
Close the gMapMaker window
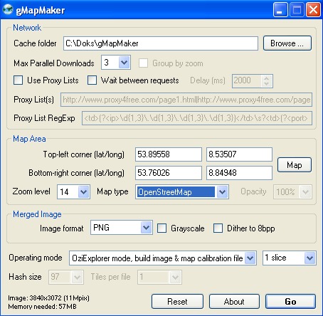[313, 10]
